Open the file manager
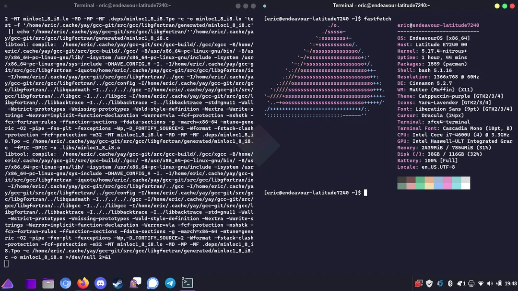The width and height of the screenshot is (518, 291). (x=48, y=283)
